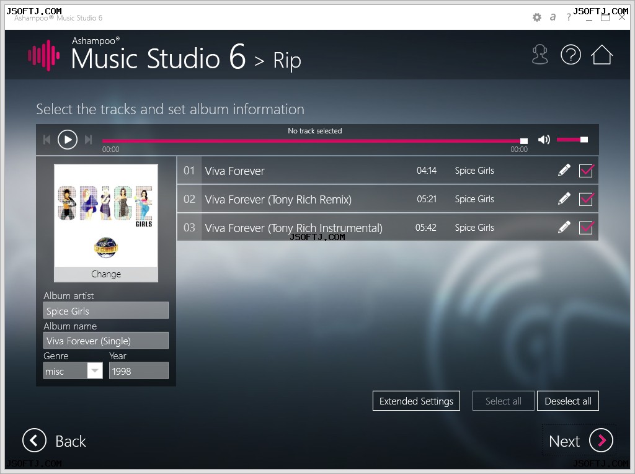Open Extended Settings

(416, 401)
